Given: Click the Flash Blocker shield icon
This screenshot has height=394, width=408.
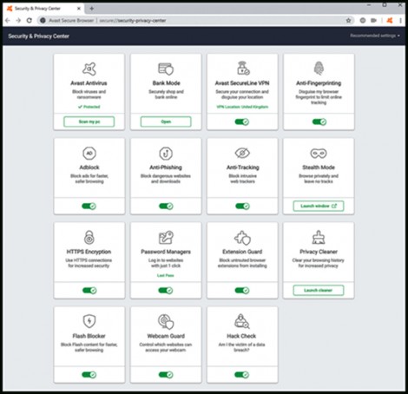Looking at the screenshot, I should [89, 321].
